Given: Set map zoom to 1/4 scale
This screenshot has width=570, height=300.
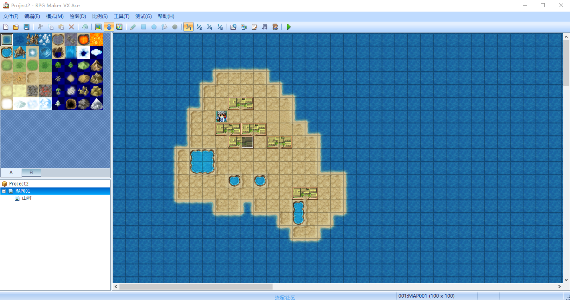Looking at the screenshot, I should tap(209, 27).
